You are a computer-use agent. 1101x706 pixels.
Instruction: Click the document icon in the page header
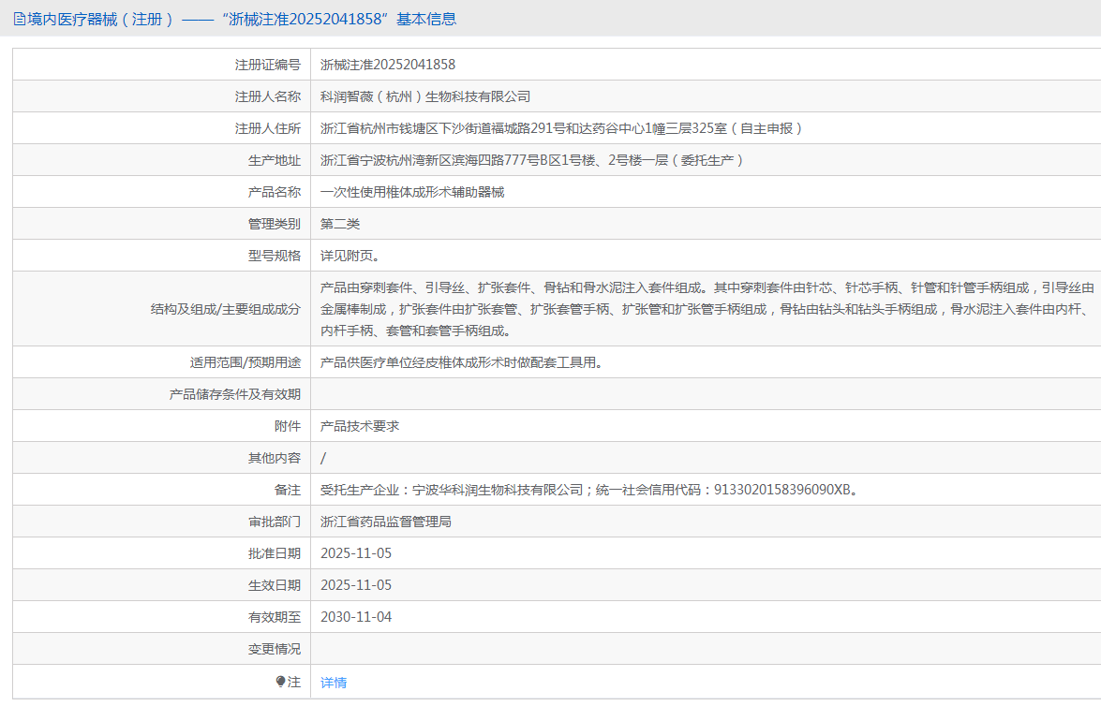[20, 19]
